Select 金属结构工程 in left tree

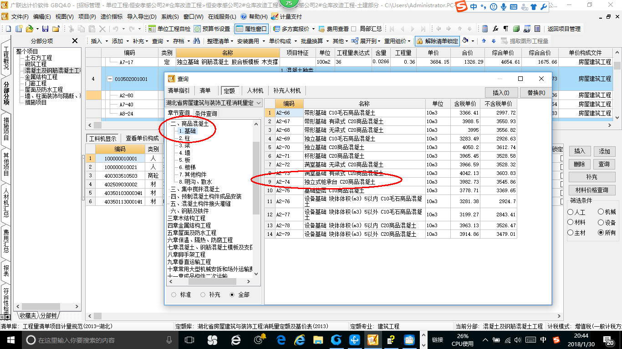point(41,77)
